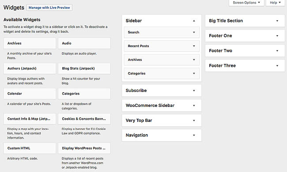Open the Footer One widget area

245,36
